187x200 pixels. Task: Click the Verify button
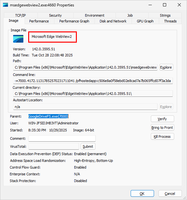coord(162,119)
